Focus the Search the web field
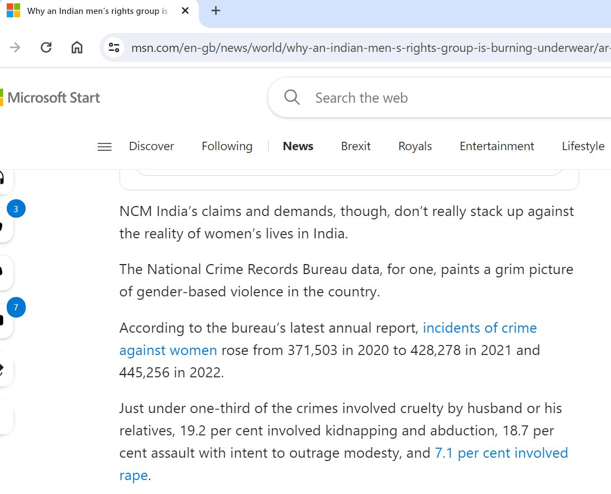This screenshot has width=611, height=494. point(440,97)
